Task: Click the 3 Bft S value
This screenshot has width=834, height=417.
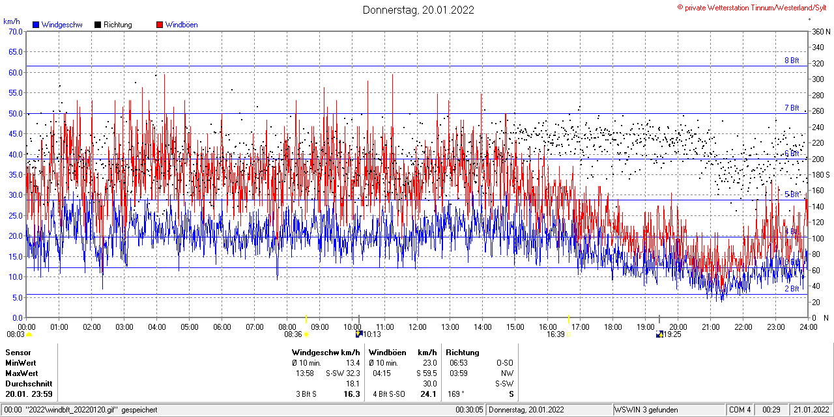Action: [306, 394]
